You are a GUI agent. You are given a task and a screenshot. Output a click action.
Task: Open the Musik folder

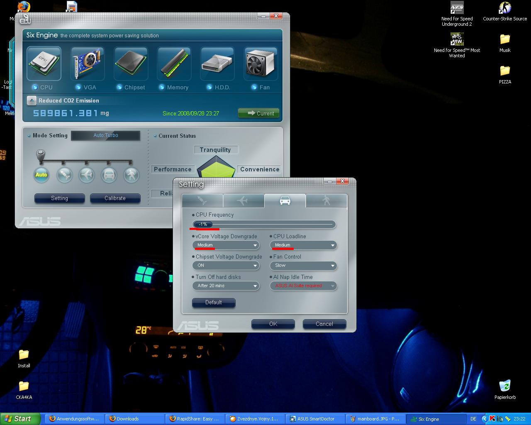(505, 43)
